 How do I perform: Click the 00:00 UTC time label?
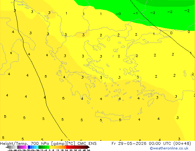tap(160, 144)
